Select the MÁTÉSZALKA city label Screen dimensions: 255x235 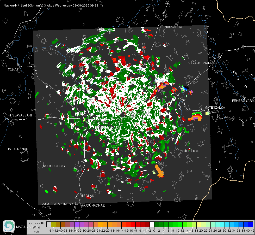click(215, 108)
